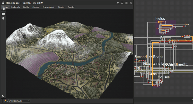Click the scene hierarchy icon at the sidebar bottom
The image size is (193, 104).
pos(3,96)
